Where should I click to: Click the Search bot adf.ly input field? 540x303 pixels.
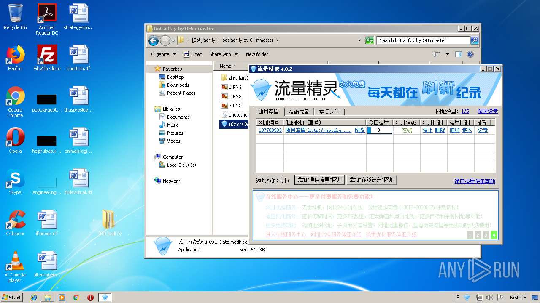tap(423, 40)
